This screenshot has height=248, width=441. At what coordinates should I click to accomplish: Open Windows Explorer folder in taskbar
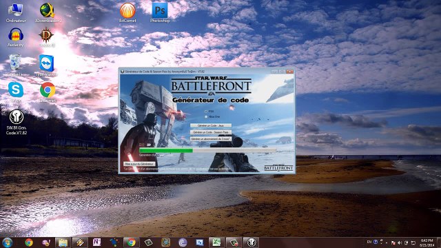63,242
